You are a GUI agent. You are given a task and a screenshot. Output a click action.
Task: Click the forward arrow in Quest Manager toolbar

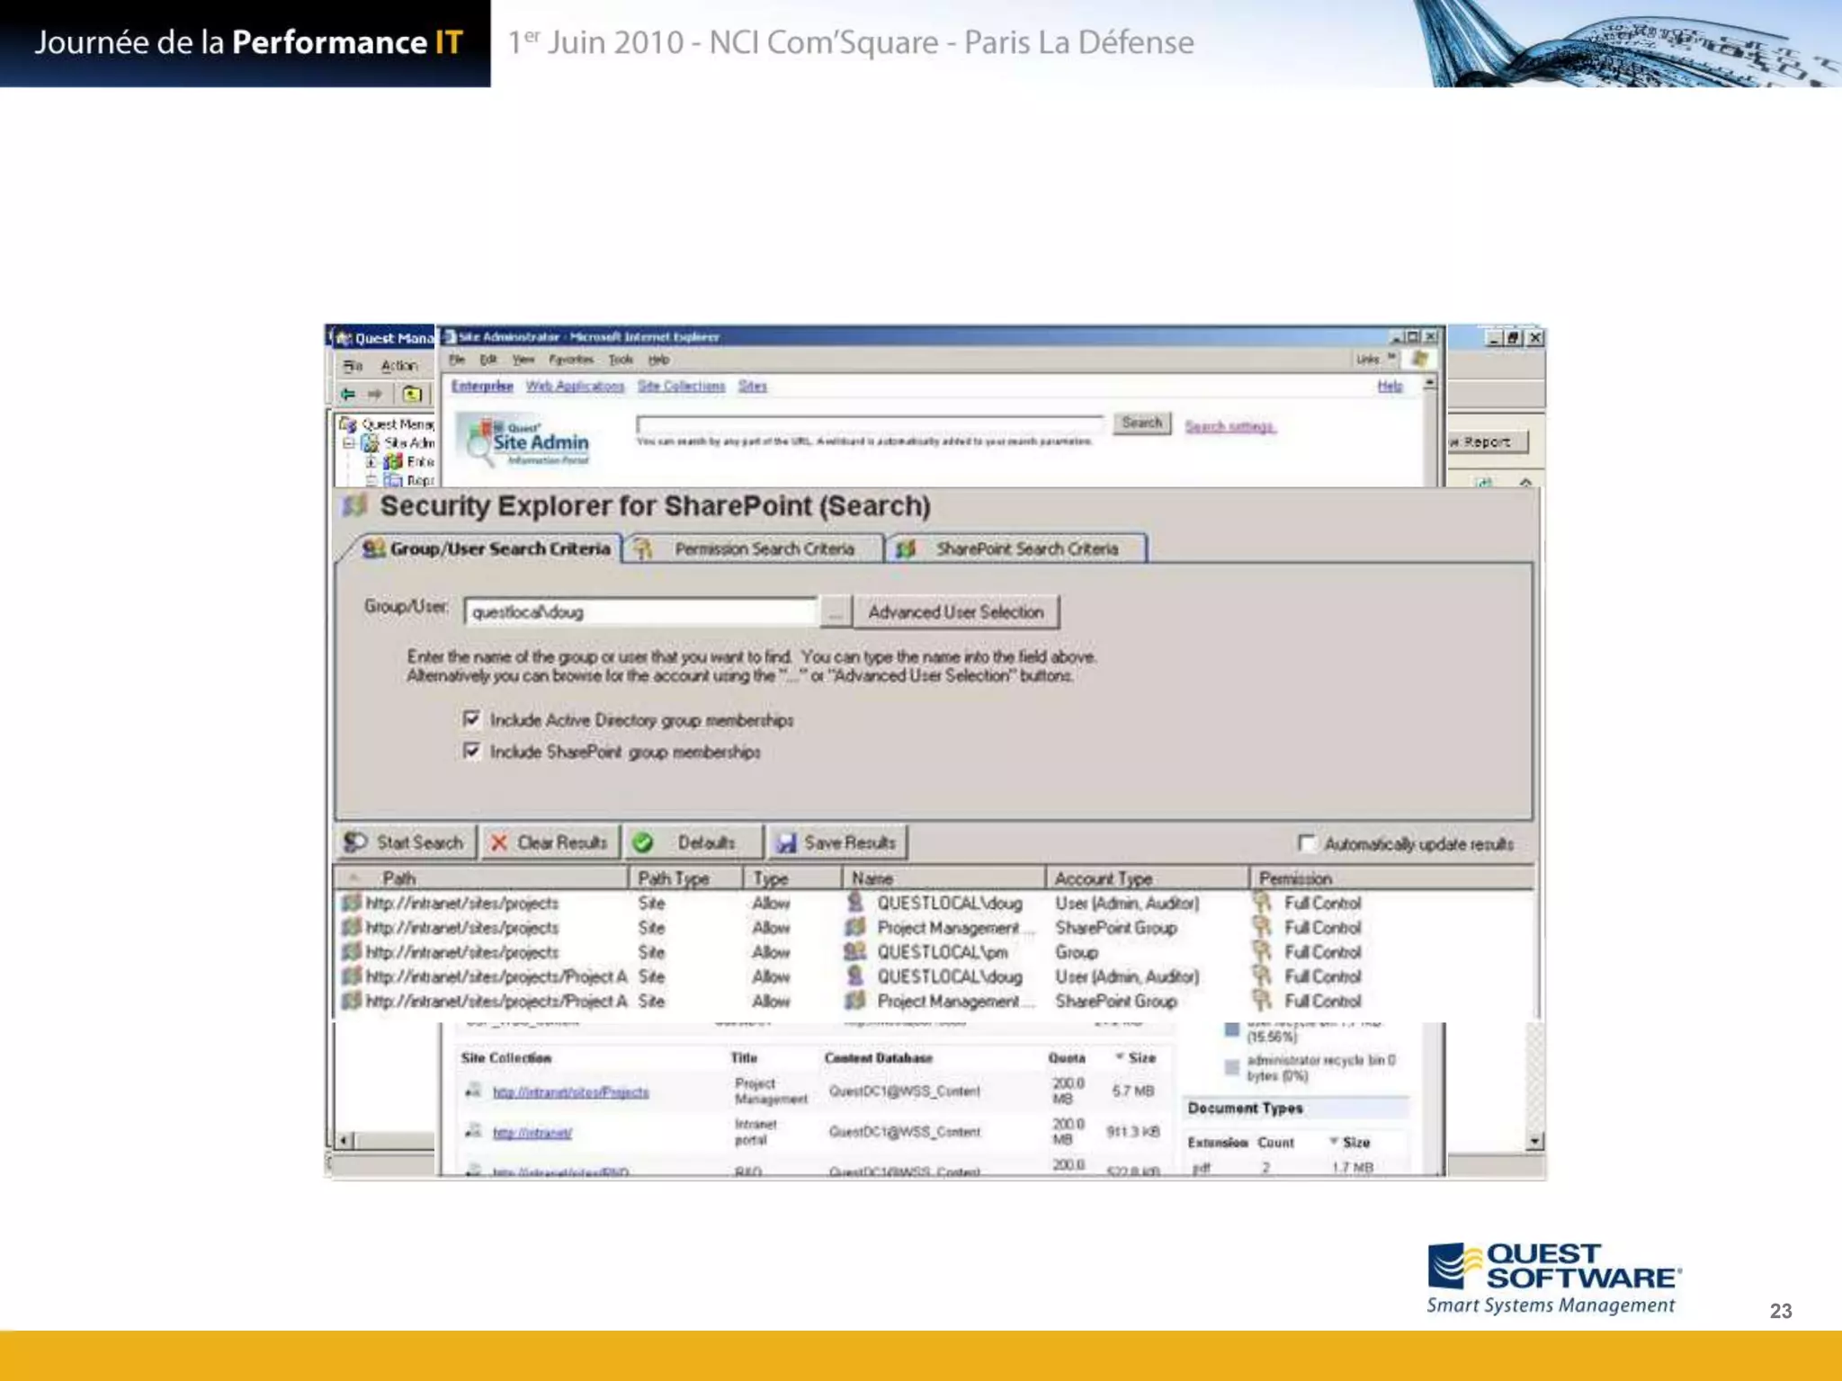pos(375,394)
